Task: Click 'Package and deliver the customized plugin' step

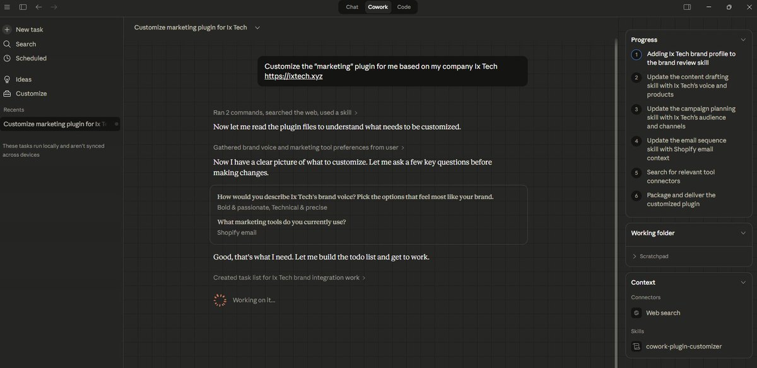Action: (x=681, y=199)
